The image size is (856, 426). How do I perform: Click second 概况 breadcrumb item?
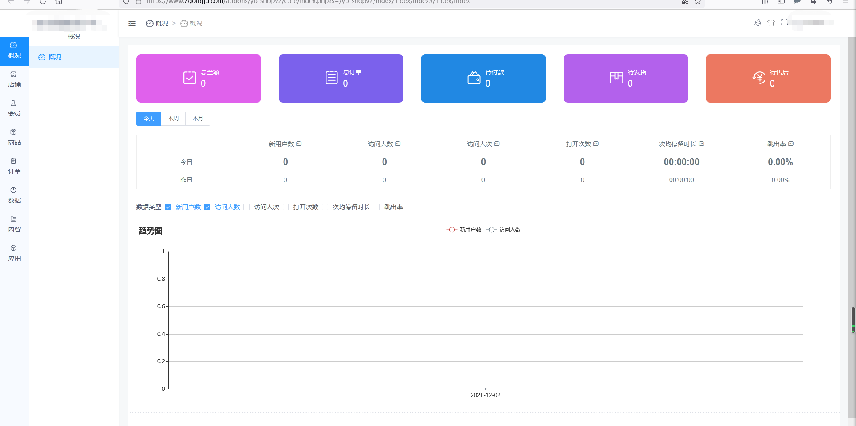coord(191,23)
